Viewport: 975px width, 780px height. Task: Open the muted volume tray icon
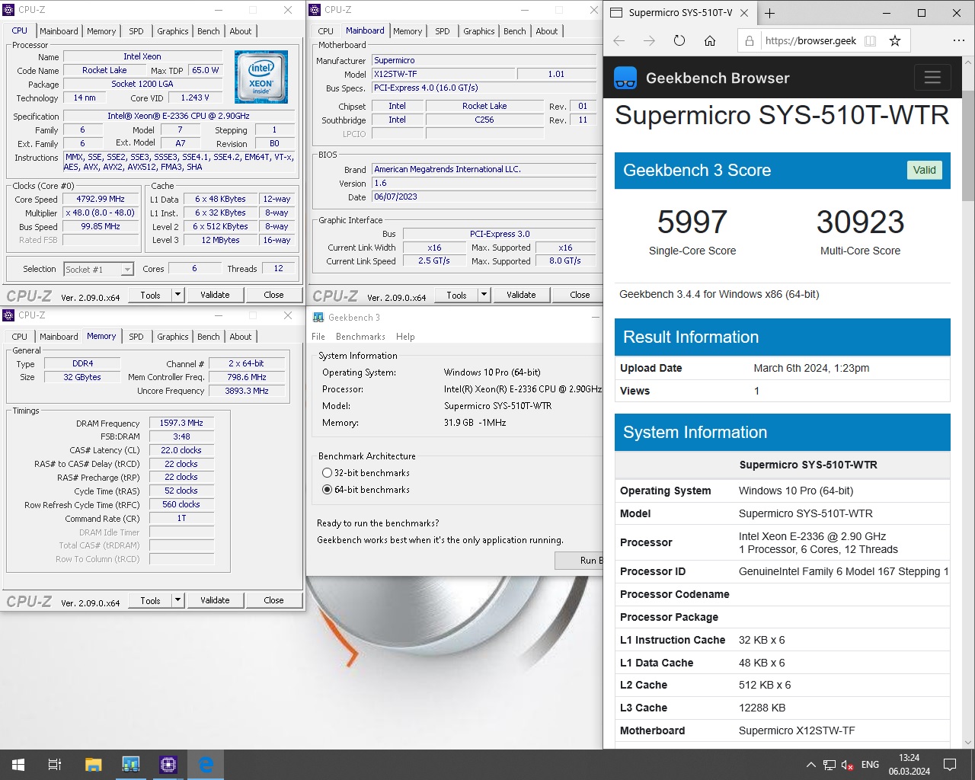point(847,765)
